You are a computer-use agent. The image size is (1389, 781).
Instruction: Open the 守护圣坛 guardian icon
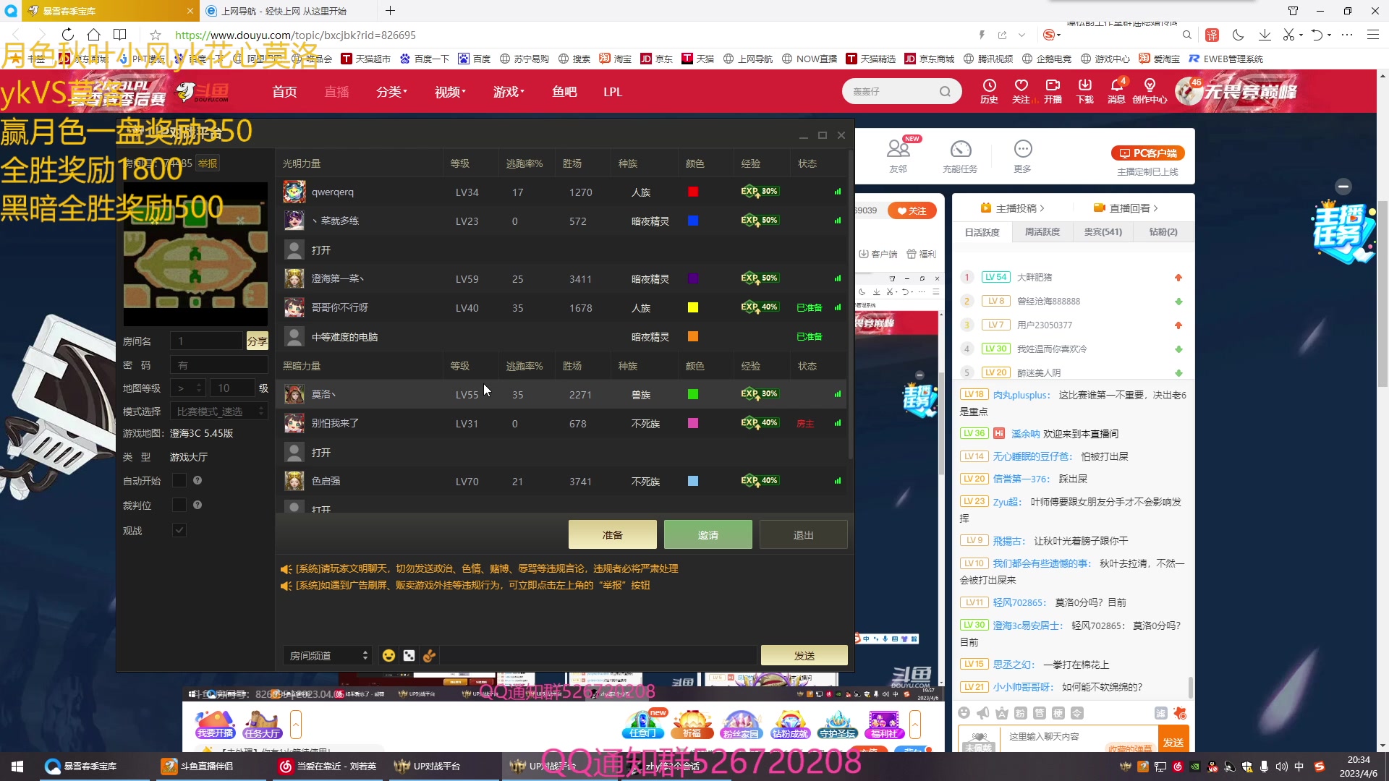(837, 724)
